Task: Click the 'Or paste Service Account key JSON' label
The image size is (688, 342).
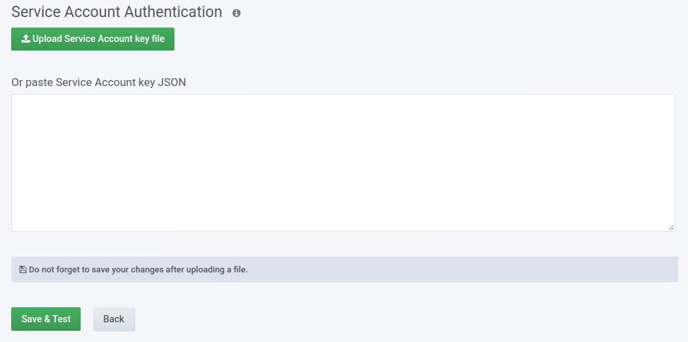Action: 99,82
